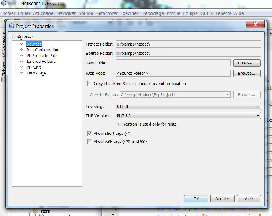This screenshot has height=216, width=272.
Task: Uncheck Allow short tags checkbox
Action: pyautogui.click(x=90, y=133)
